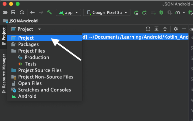The height and width of the screenshot is (121, 193).
Task: Build project with the green hammer icon
Action: 50,12
